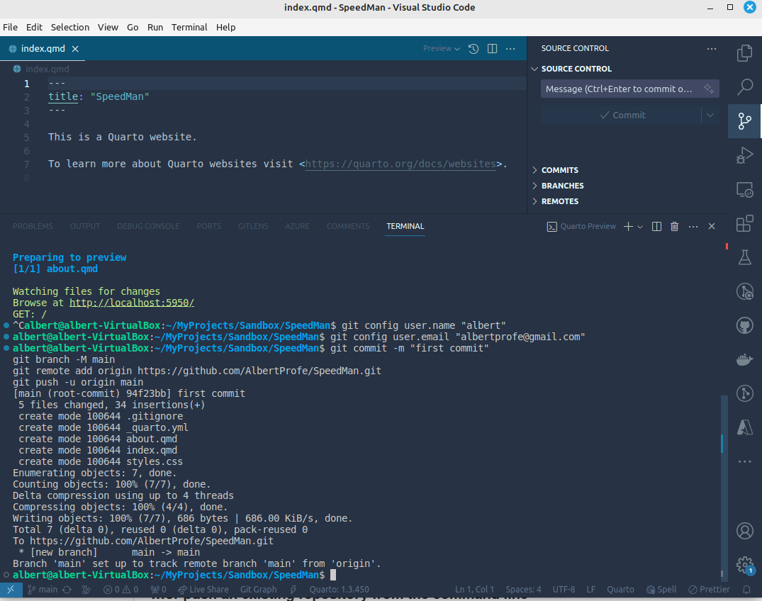
Task: Create a new terminal with plus icon
Action: [x=628, y=226]
